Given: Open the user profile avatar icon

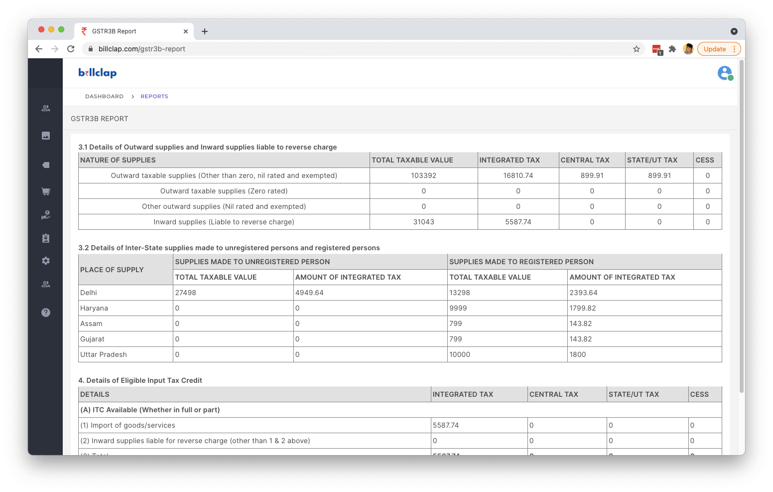Looking at the screenshot, I should coord(725,73).
